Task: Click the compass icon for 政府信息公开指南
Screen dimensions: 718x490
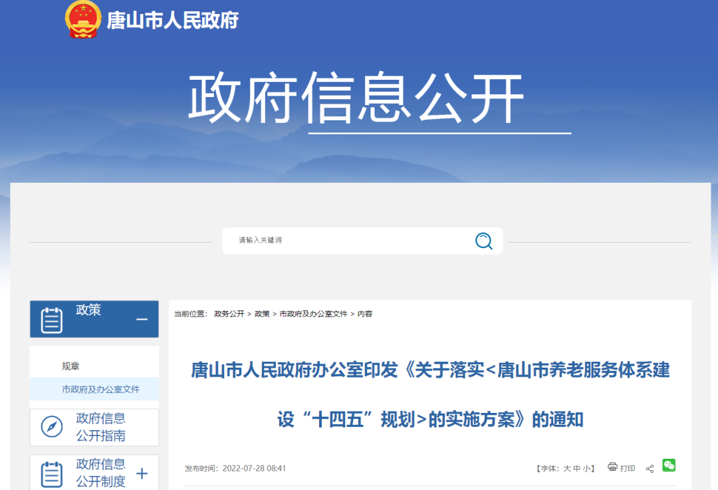Action: (52, 427)
